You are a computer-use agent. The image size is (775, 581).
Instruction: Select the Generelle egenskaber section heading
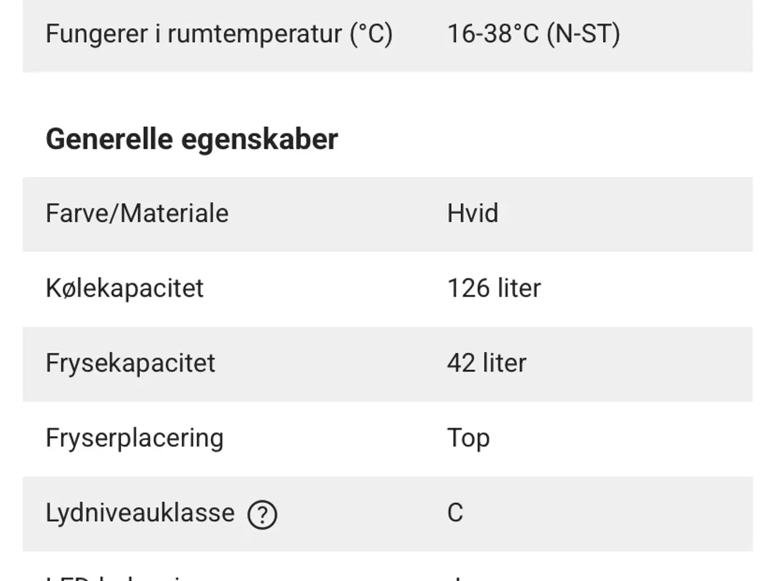192,139
